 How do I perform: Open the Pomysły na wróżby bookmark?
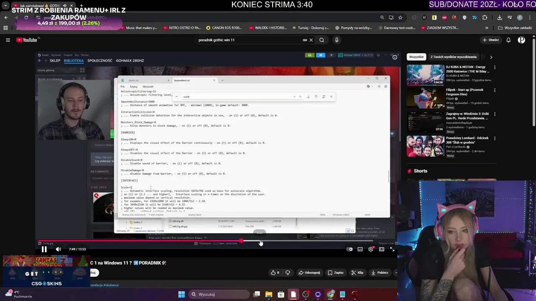(353, 28)
